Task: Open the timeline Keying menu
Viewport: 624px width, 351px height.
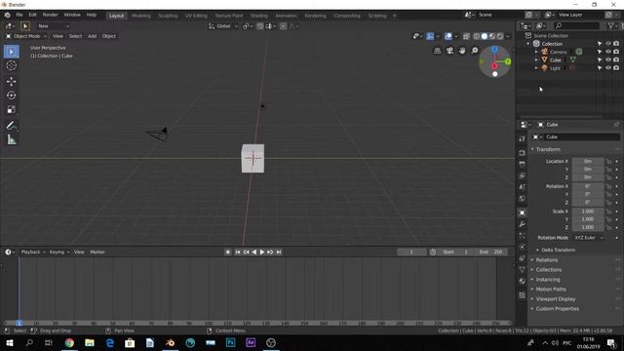Action: 59,252
